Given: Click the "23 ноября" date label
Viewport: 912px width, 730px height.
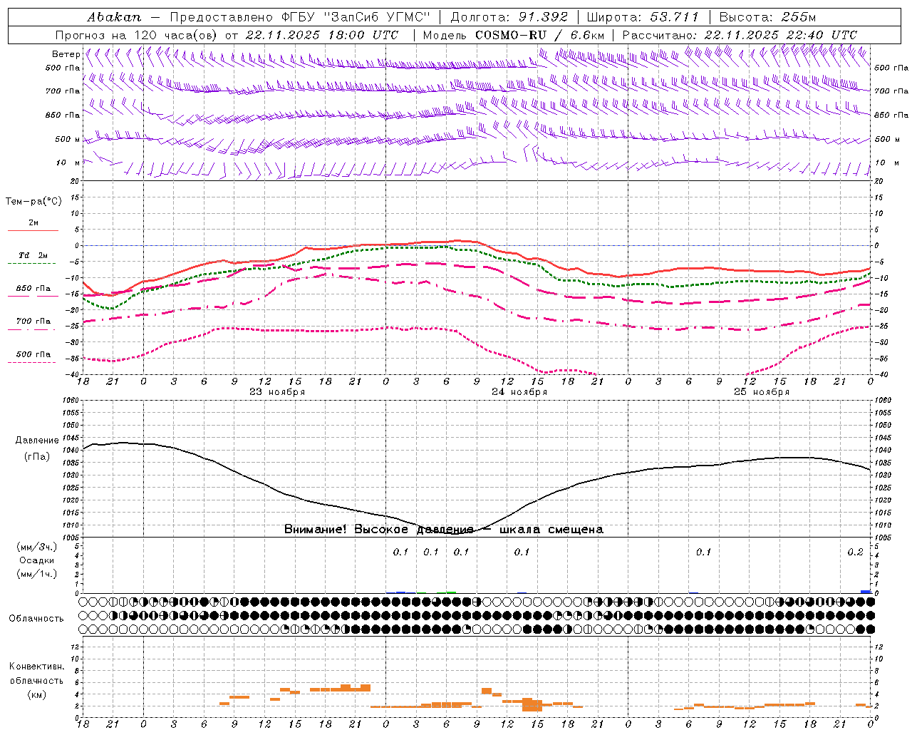Looking at the screenshot, I should point(277,392).
